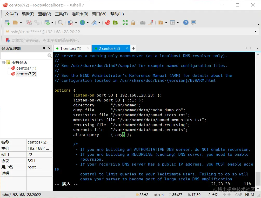Close the centos7(1) tab

(88, 48)
